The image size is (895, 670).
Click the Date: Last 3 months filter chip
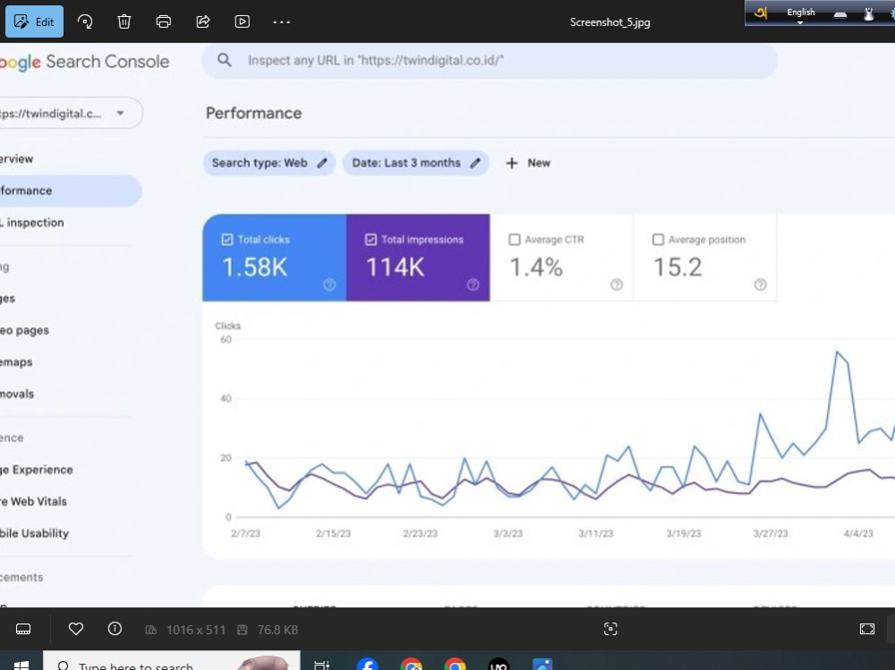coord(415,163)
